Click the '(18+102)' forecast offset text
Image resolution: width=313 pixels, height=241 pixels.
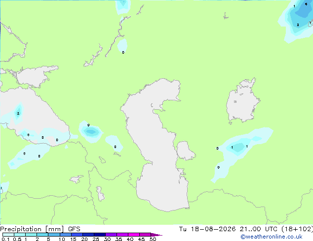pyautogui.click(x=297, y=229)
